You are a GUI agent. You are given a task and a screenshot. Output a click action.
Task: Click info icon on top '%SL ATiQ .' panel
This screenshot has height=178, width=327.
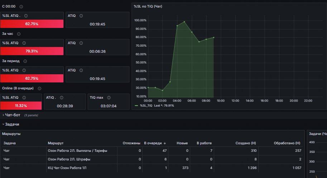click(26, 16)
